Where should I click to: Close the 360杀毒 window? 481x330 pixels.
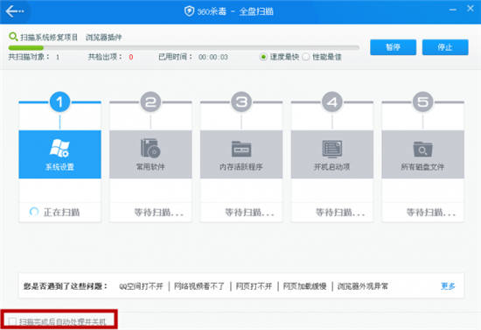(x=471, y=8)
